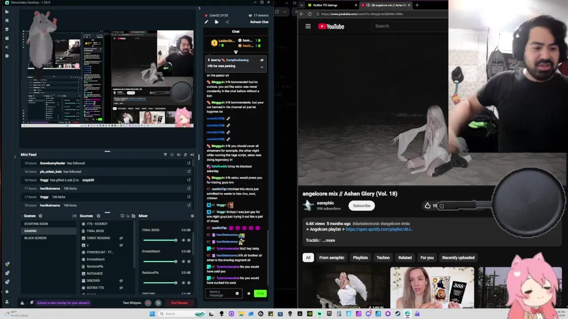Screen dimensions: 568x319
Task: Pause the Mini Feed alert queue
Action: coord(172,155)
